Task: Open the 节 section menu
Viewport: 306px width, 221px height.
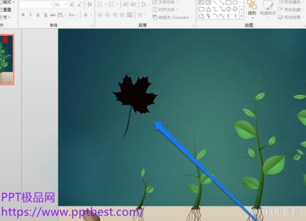Action: [6, 17]
